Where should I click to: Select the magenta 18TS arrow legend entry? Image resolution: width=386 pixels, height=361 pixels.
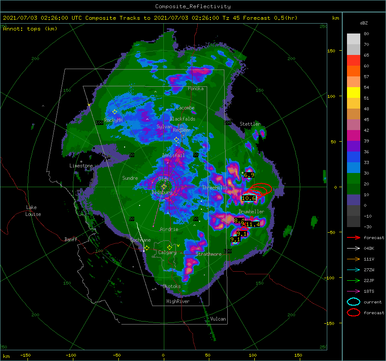[353, 291]
